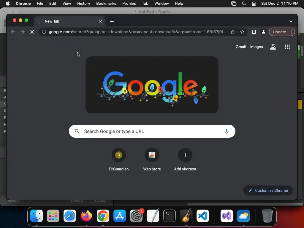
Task: Open GarageBand from the Dock
Action: coord(186,216)
